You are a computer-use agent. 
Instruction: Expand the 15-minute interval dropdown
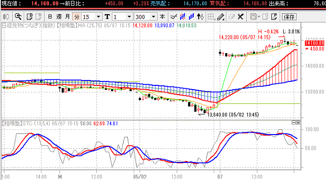(98, 17)
